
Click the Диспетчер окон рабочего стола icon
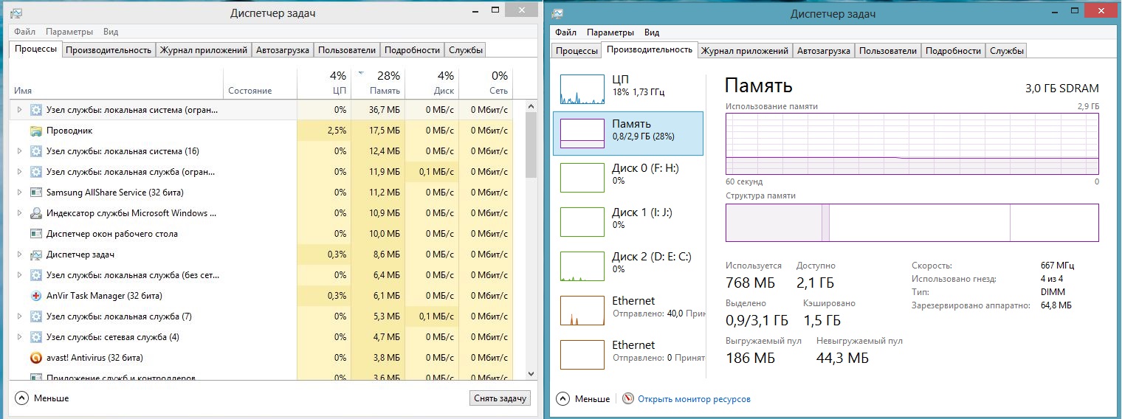coord(36,234)
